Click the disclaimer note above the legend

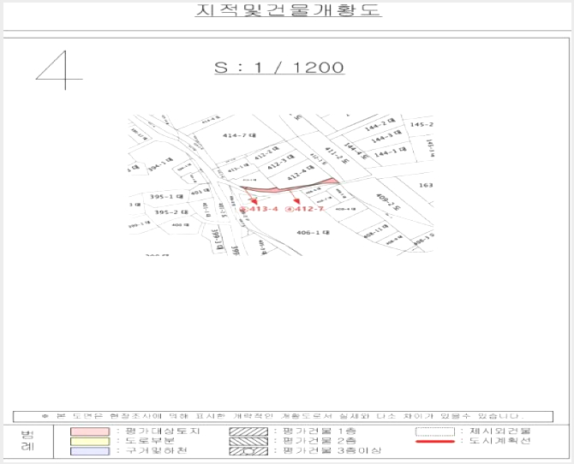pos(283,416)
